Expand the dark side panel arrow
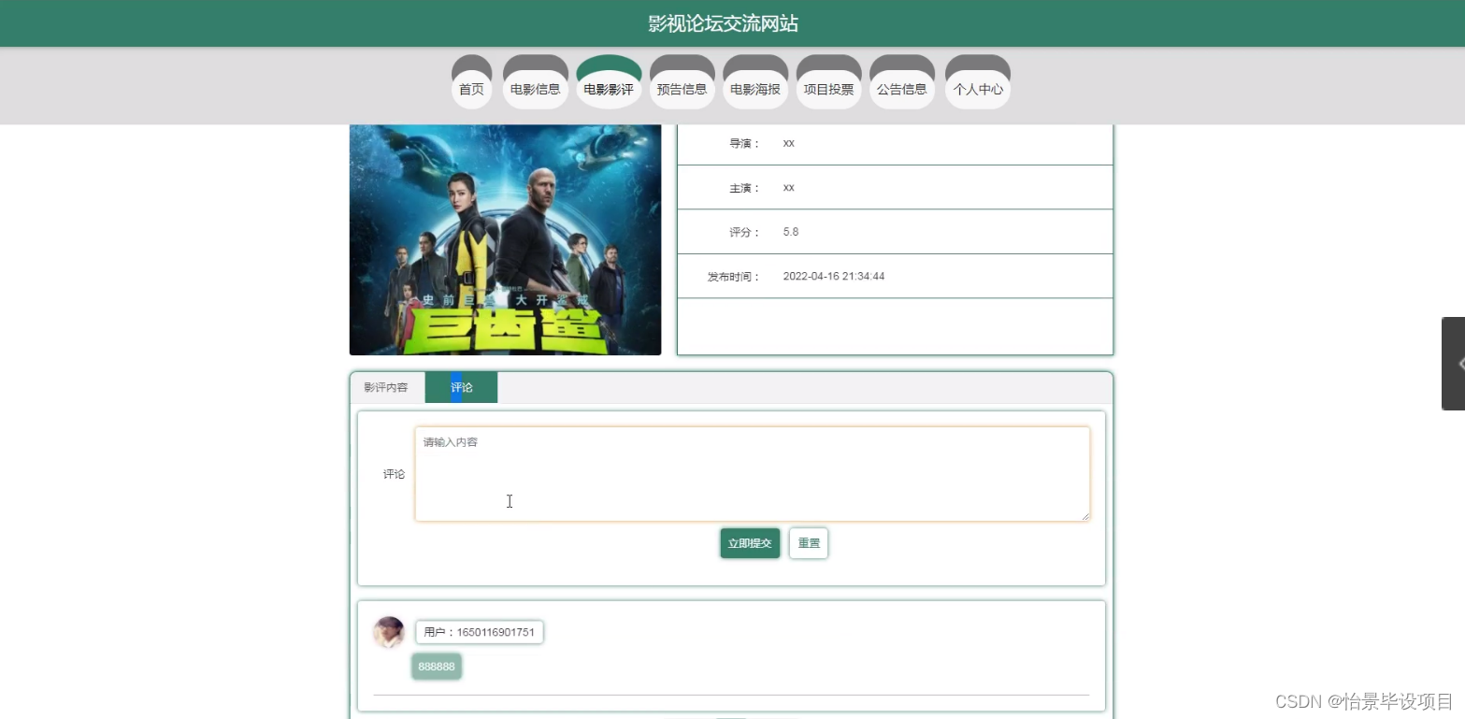Image resolution: width=1465 pixels, height=719 pixels. point(1454,364)
